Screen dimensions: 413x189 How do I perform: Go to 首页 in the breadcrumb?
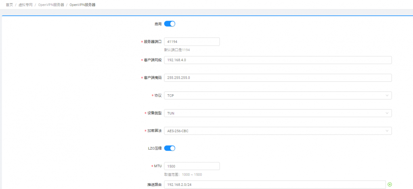click(x=9, y=4)
